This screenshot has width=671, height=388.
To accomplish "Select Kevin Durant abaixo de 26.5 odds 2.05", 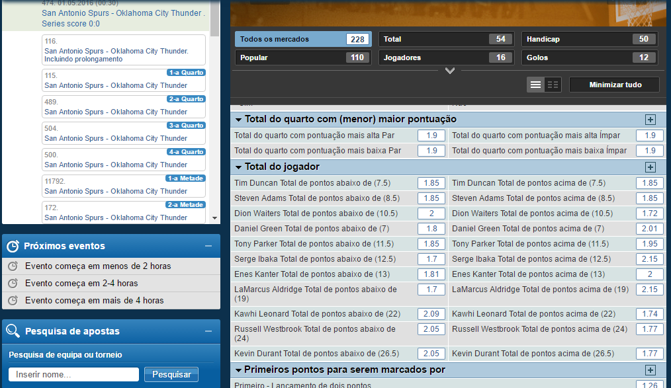I will click(x=431, y=354).
